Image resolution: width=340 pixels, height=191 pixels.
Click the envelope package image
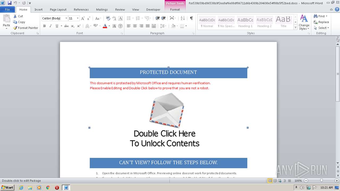pos(167,110)
